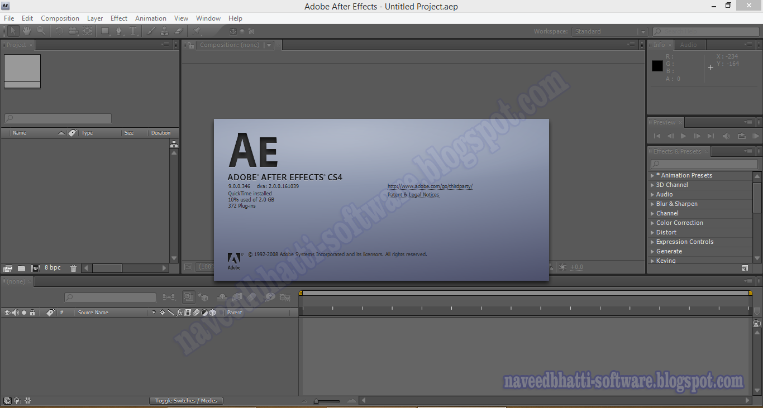The height and width of the screenshot is (408, 763).
Task: Open the Effect menu
Action: [119, 18]
